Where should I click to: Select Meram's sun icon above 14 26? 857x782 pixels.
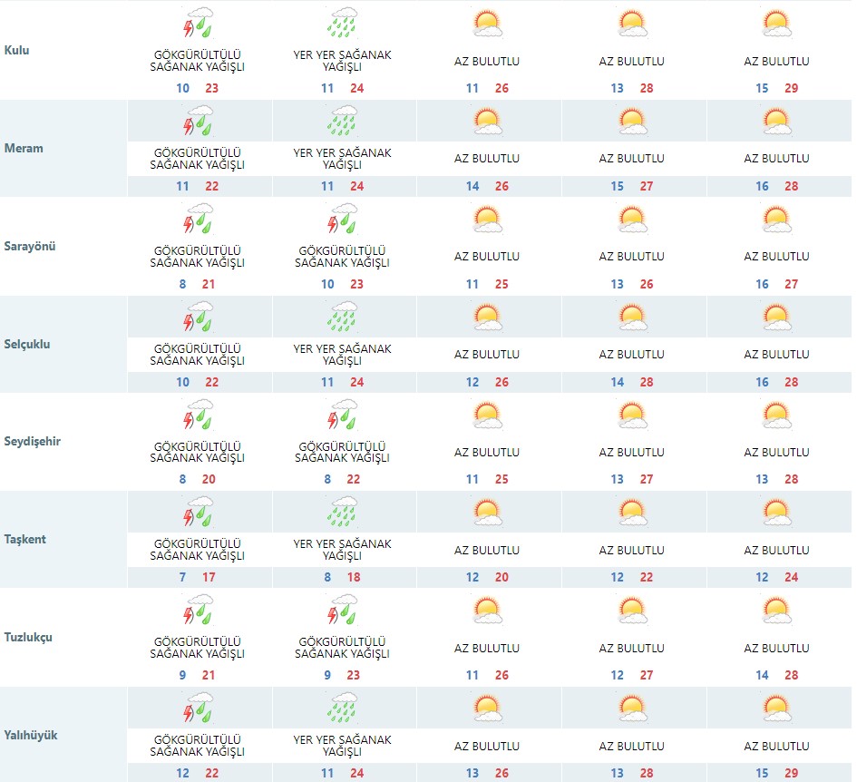click(x=487, y=122)
